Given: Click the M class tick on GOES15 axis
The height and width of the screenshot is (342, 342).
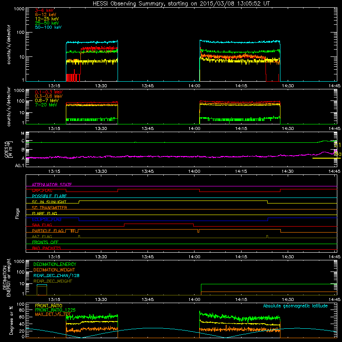Looking at the screenshot, I should click(x=23, y=133).
